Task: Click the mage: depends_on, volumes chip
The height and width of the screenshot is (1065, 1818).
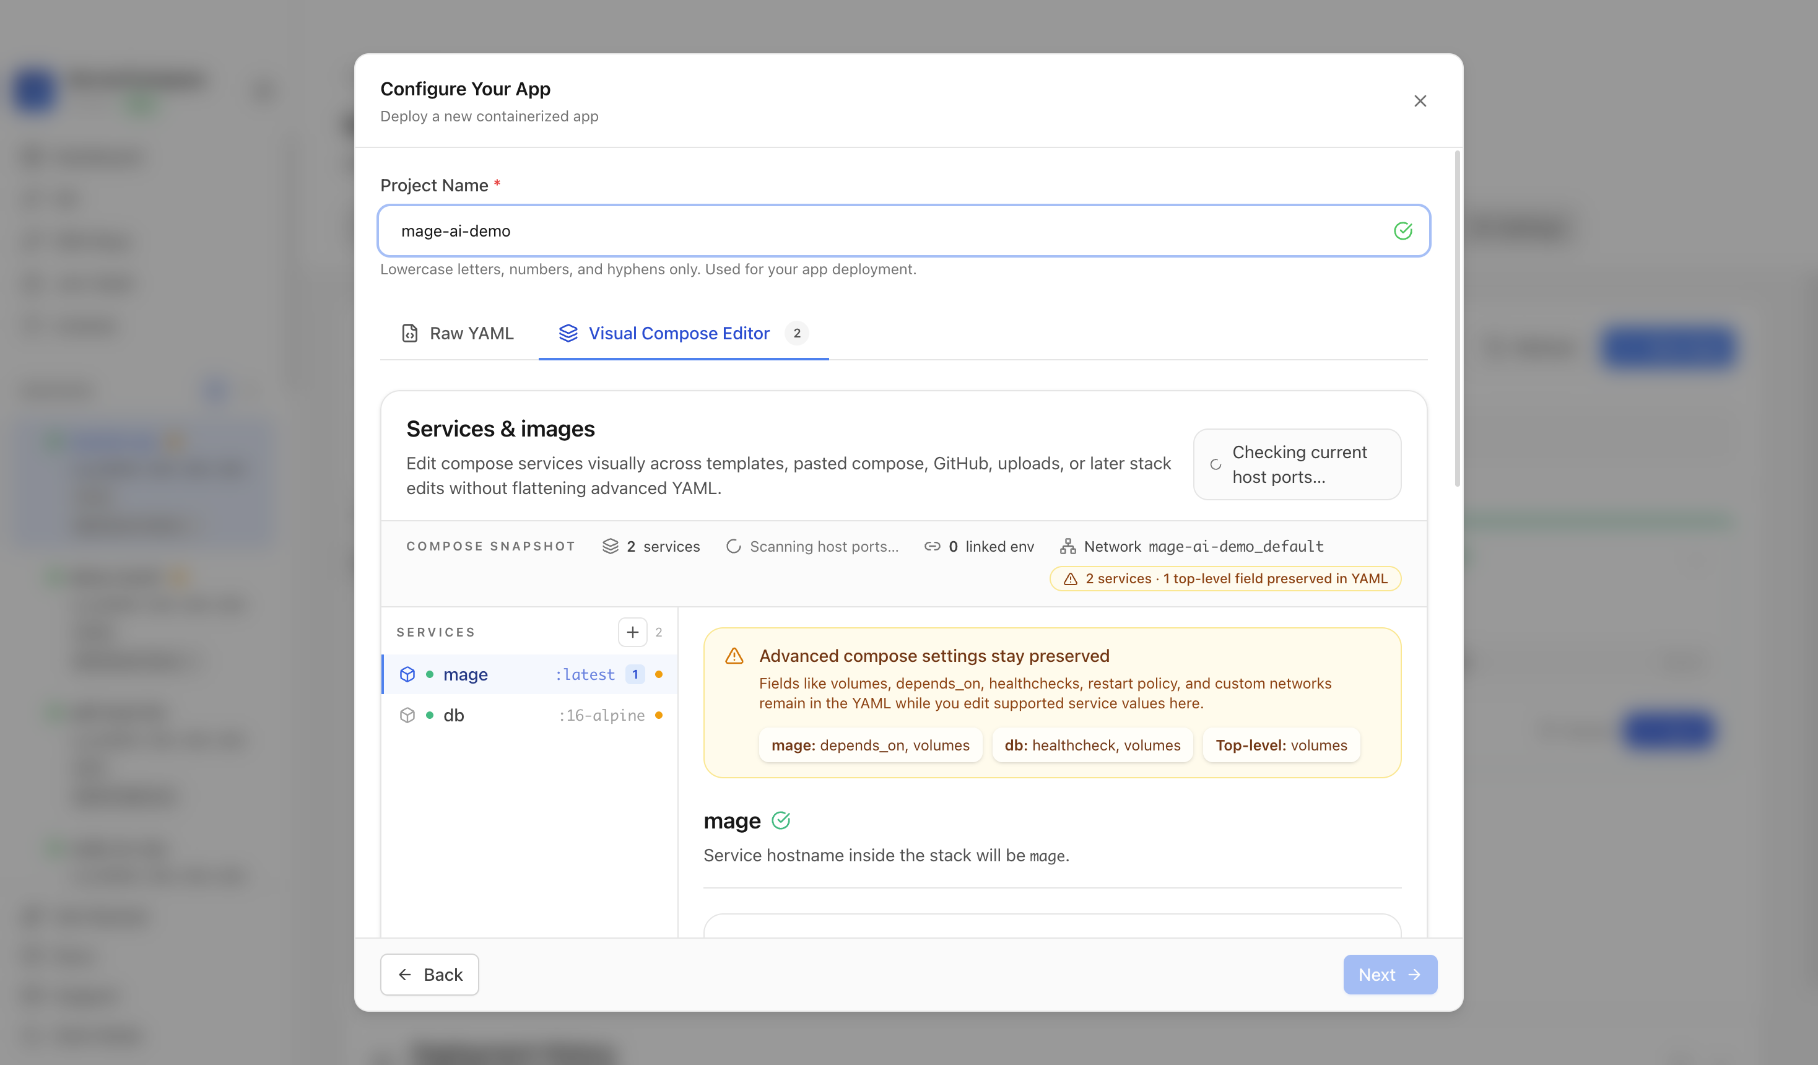Action: pyautogui.click(x=870, y=745)
